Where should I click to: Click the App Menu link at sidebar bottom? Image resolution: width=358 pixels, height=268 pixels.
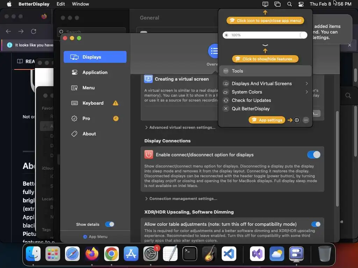tap(95, 237)
